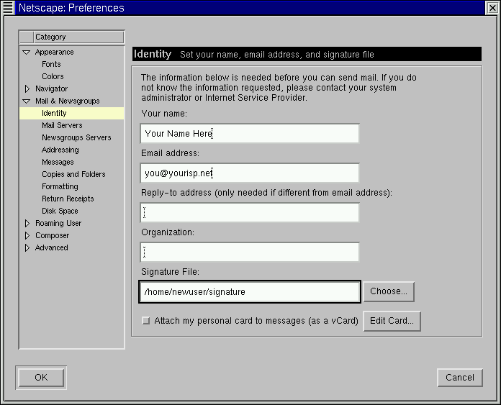
Task: Expand the Navigator category
Action: [x=27, y=89]
